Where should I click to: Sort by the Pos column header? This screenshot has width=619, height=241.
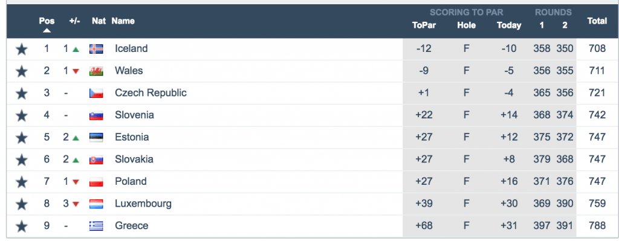click(47, 21)
